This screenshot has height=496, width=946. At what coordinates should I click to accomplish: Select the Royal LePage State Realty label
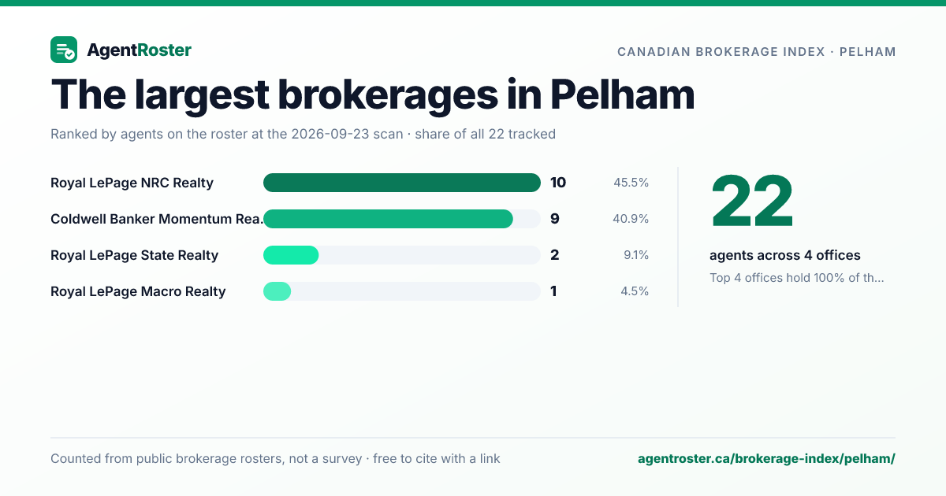[134, 255]
